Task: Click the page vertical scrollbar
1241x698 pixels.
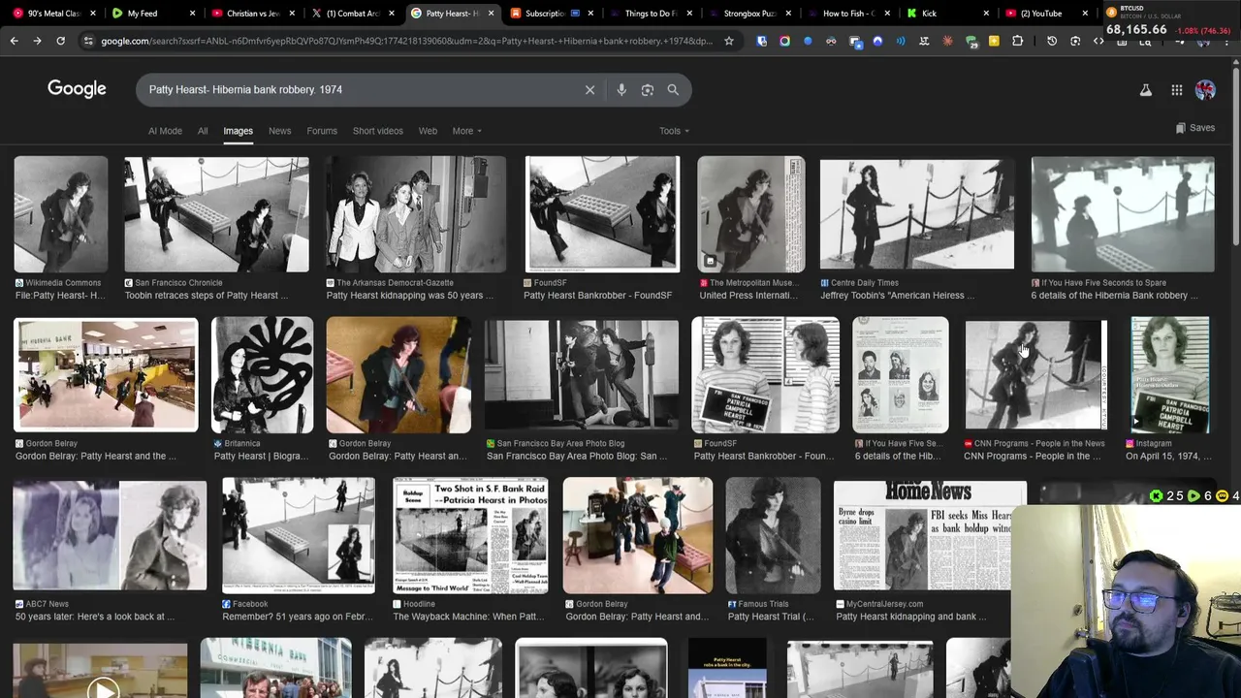Action: click(1235, 155)
